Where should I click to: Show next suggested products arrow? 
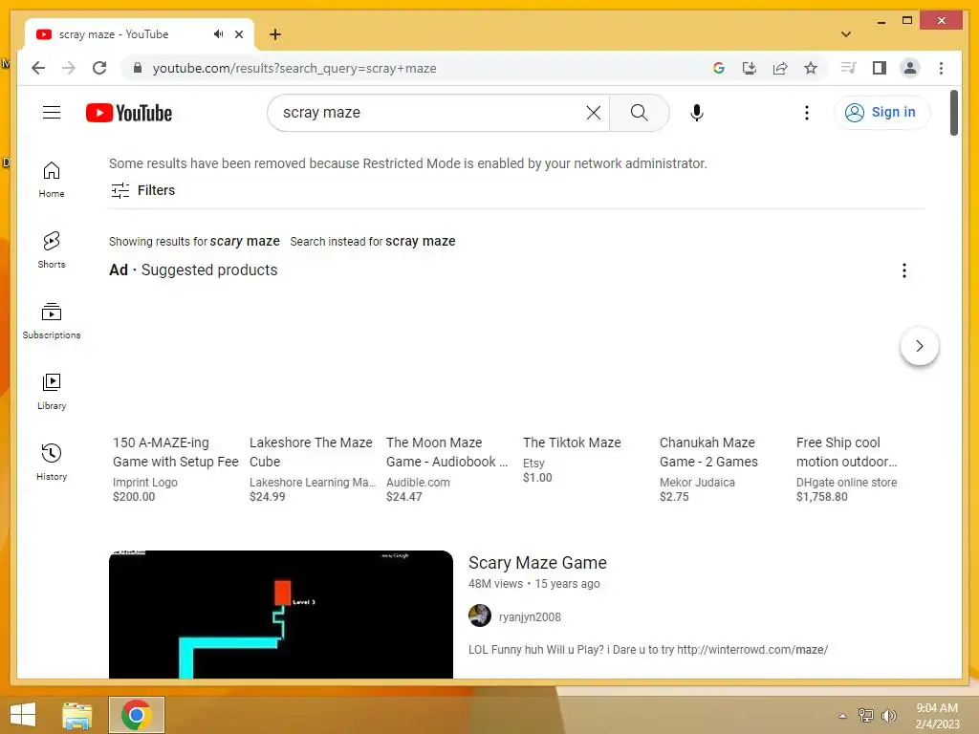tap(919, 346)
